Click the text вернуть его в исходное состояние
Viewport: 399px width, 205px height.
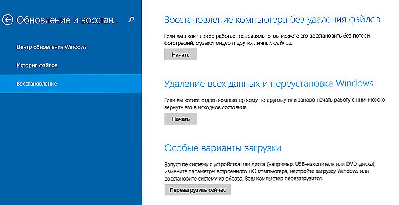click(x=206, y=108)
